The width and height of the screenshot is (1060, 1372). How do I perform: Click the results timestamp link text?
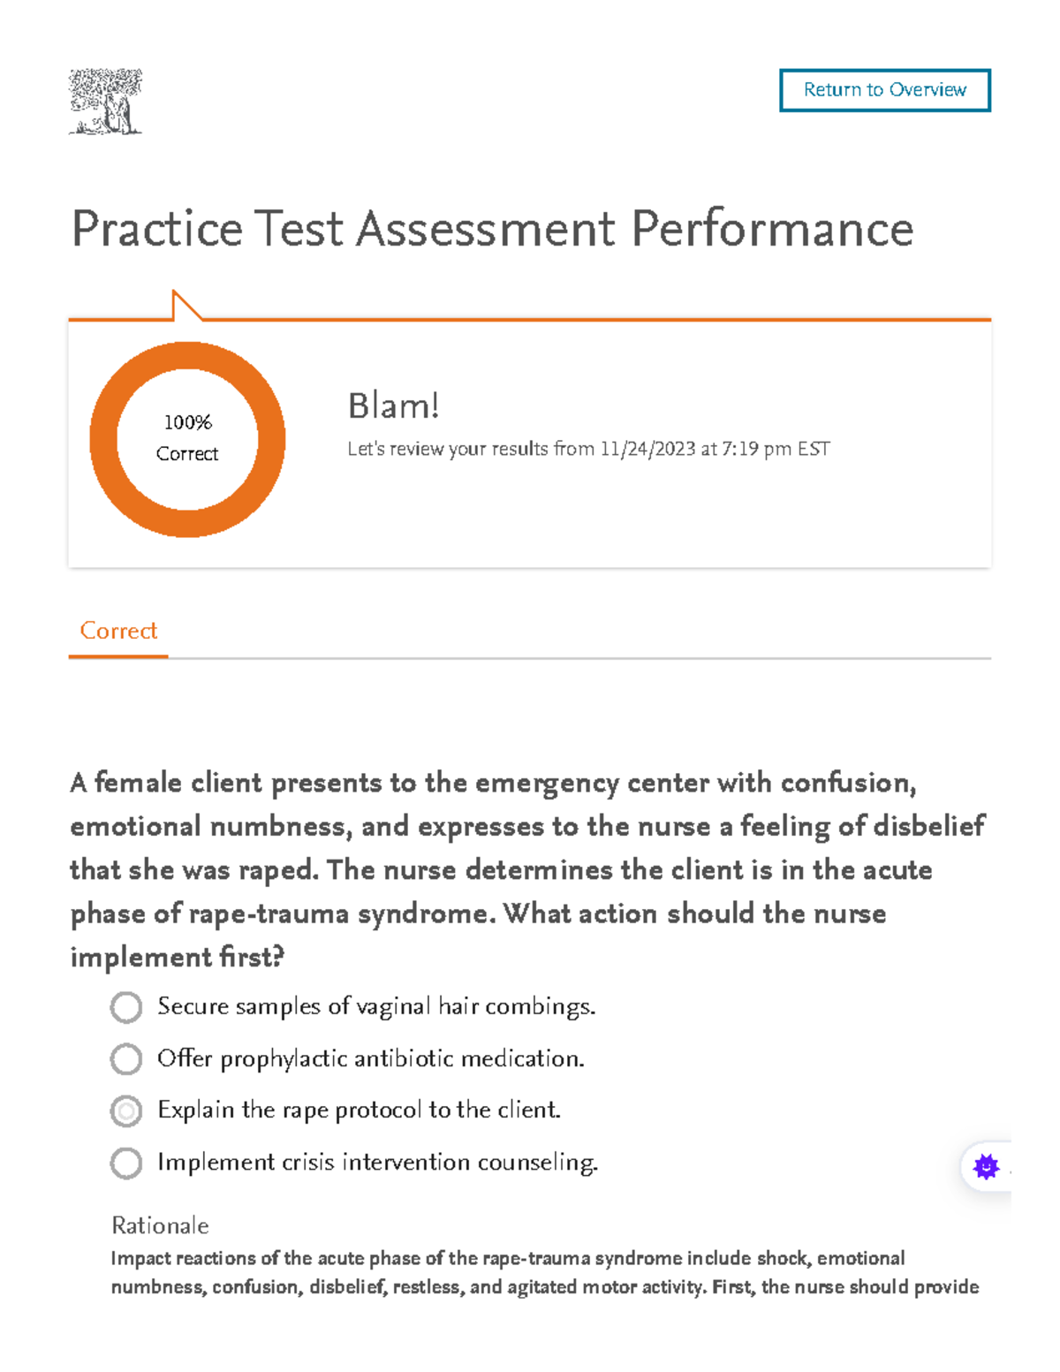pyautogui.click(x=588, y=448)
